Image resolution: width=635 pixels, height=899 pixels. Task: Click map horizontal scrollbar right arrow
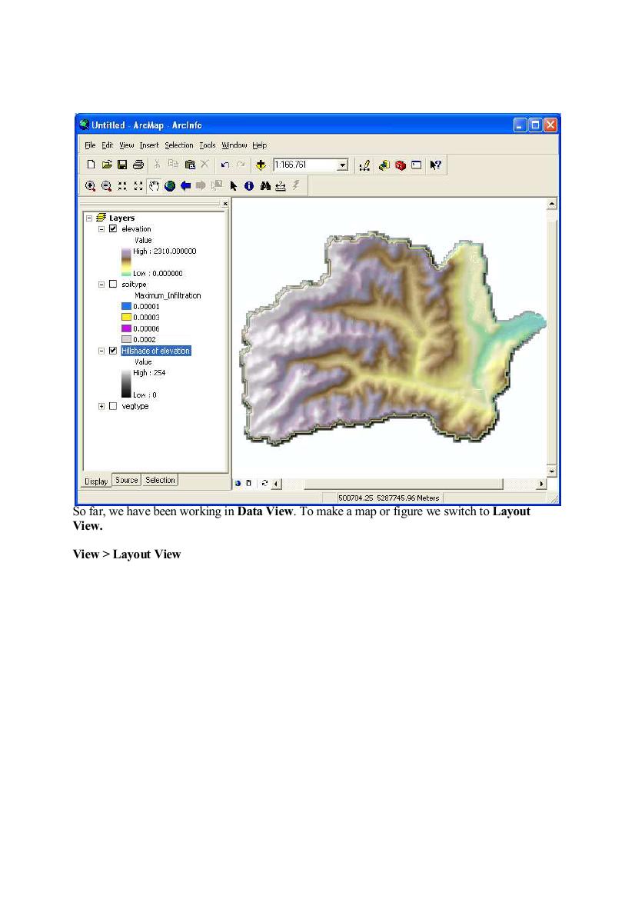point(541,484)
